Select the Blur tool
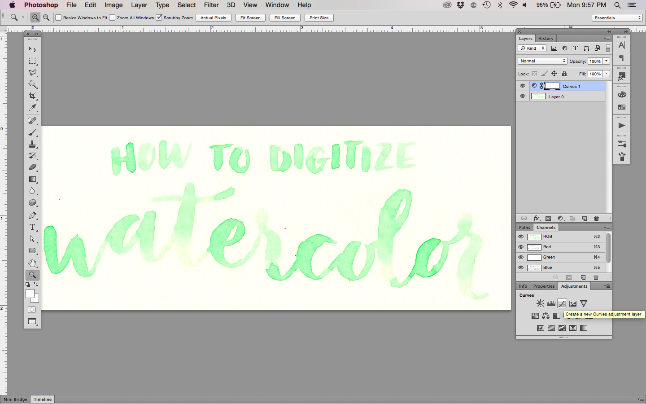 tap(32, 191)
